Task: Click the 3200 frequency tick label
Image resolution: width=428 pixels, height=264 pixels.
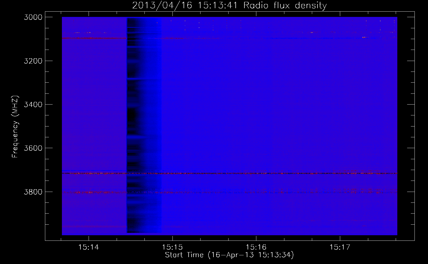Action: point(33,61)
